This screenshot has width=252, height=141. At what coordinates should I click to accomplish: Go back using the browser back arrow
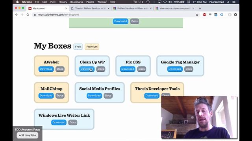point(17,14)
